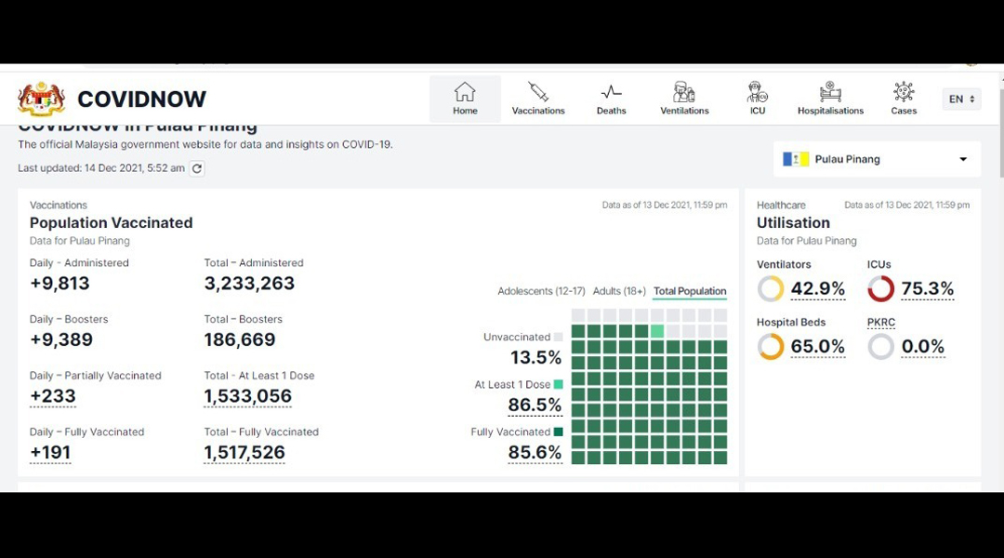
Task: Click the Utilisation heading
Action: point(793,223)
